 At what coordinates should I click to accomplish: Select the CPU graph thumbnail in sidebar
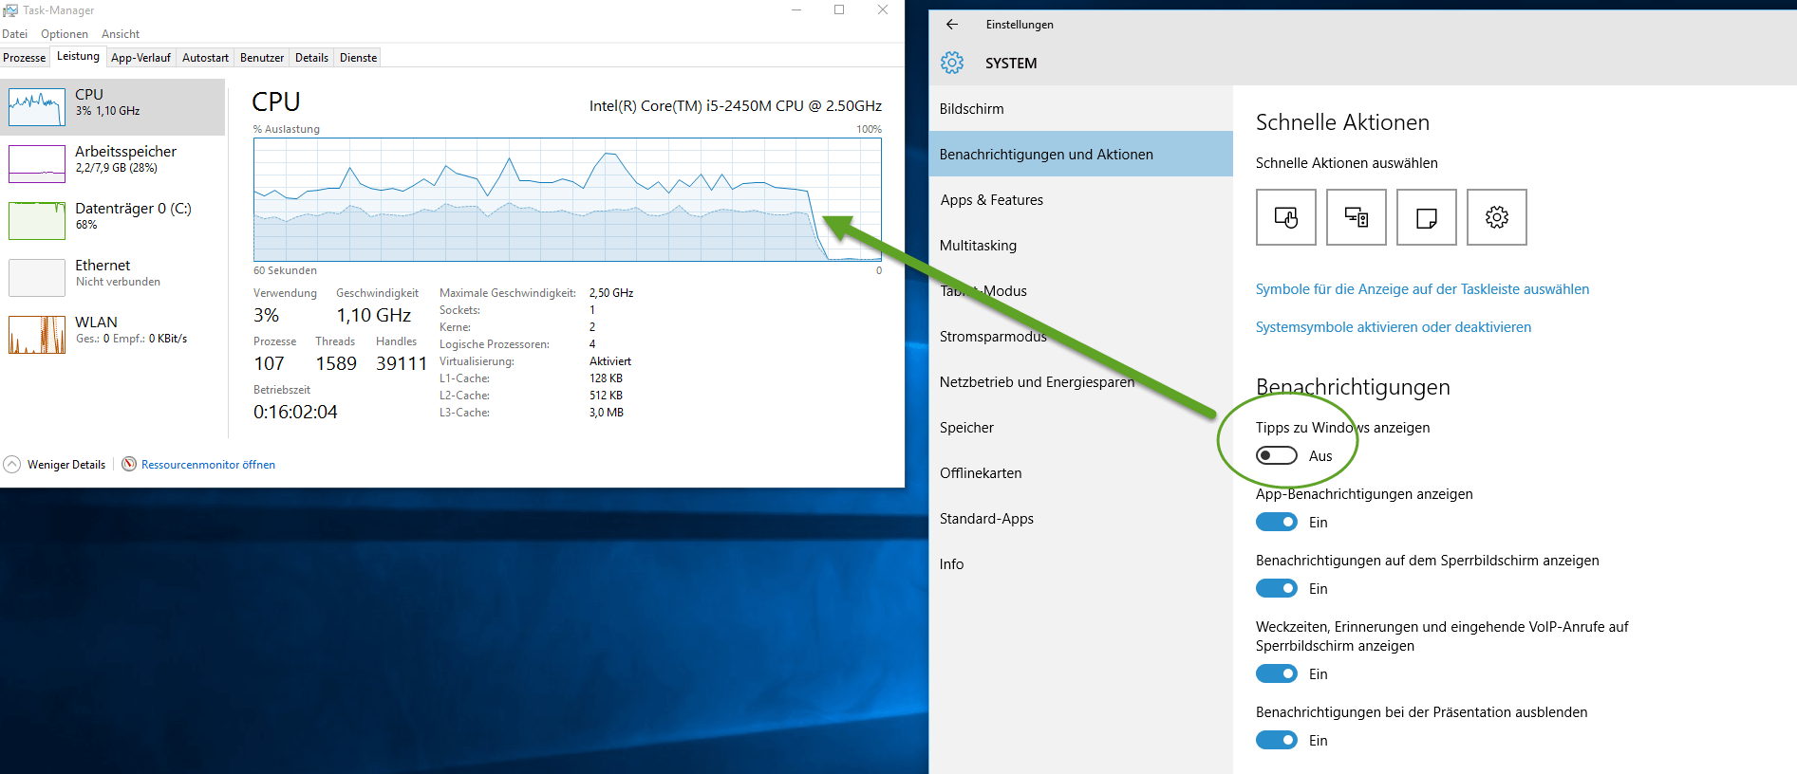tap(37, 107)
